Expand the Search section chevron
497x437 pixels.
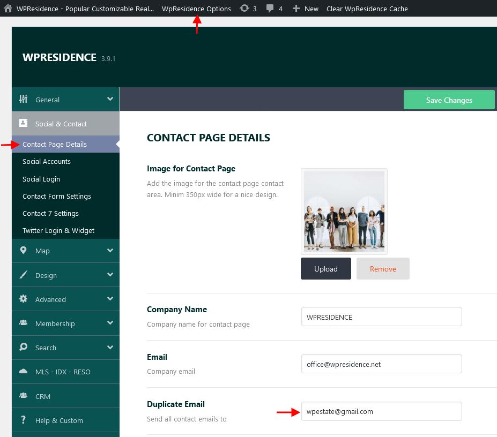pyautogui.click(x=110, y=347)
